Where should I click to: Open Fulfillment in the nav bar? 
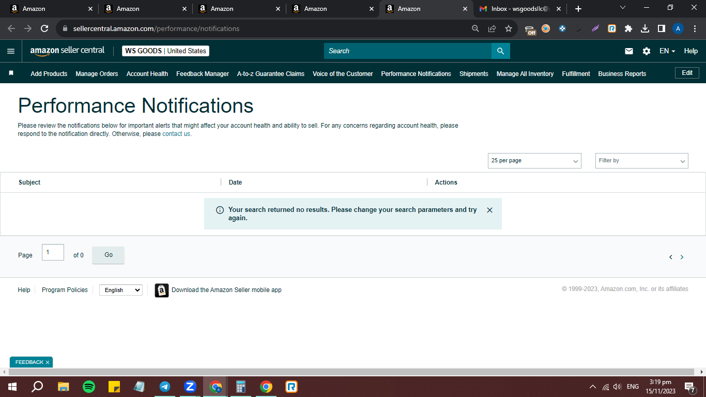tap(576, 74)
